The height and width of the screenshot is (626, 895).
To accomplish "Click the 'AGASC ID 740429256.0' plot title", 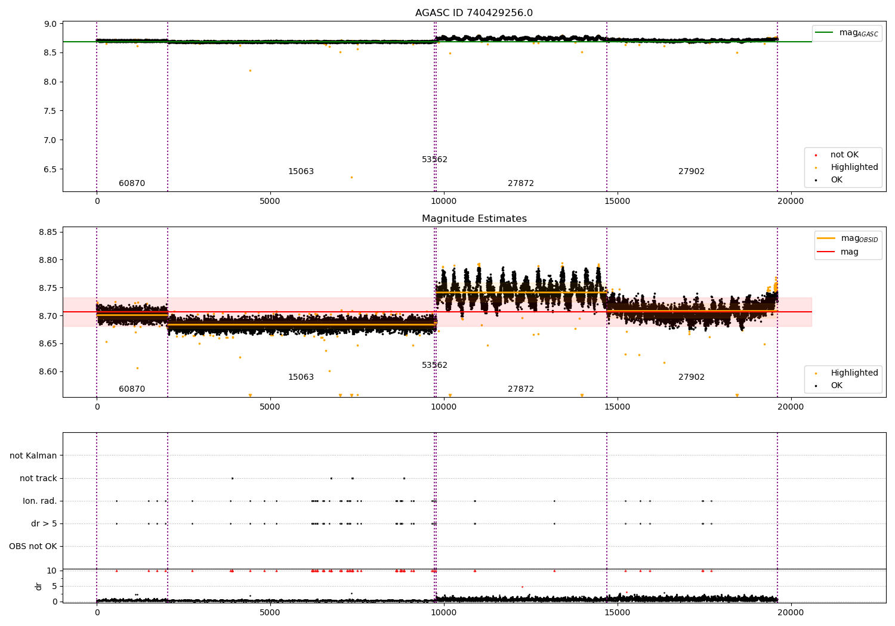I will pos(474,13).
